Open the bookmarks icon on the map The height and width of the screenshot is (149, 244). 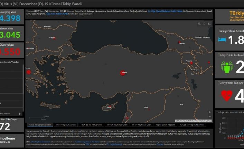point(205,24)
